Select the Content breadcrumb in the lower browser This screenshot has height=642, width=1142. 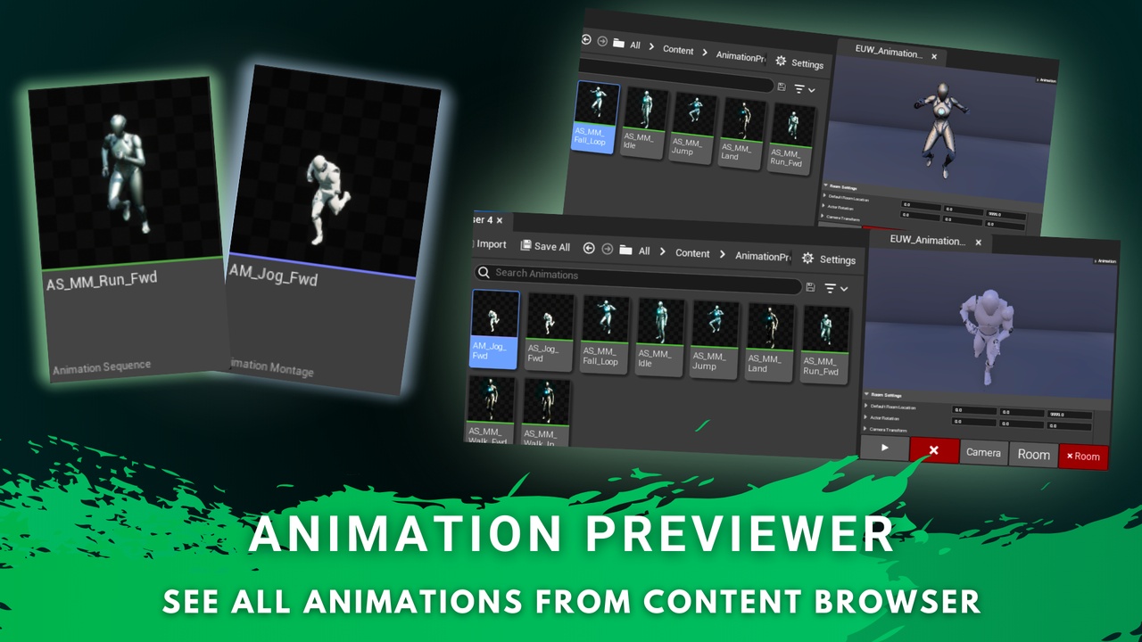tap(692, 253)
